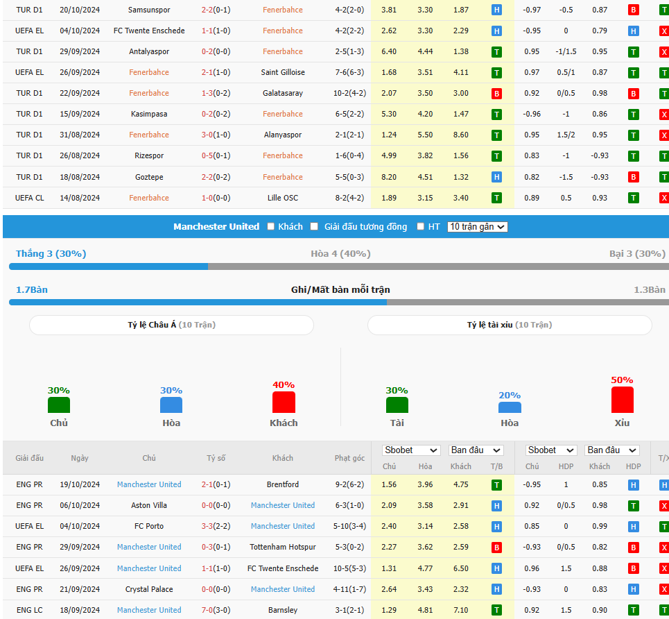The image size is (669, 619).
Task: Open the Saint Gilloise team link
Action: coord(283,73)
